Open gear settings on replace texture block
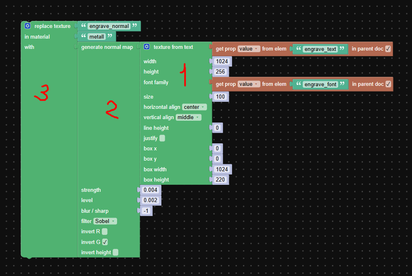The height and width of the screenshot is (276, 412). (28, 26)
